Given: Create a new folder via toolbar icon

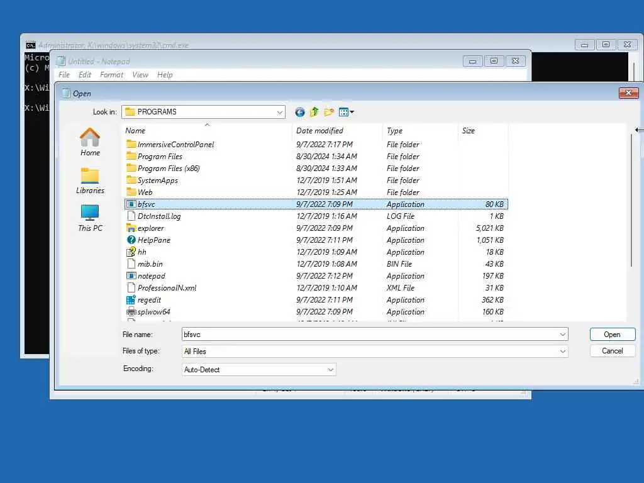Looking at the screenshot, I should pos(329,112).
